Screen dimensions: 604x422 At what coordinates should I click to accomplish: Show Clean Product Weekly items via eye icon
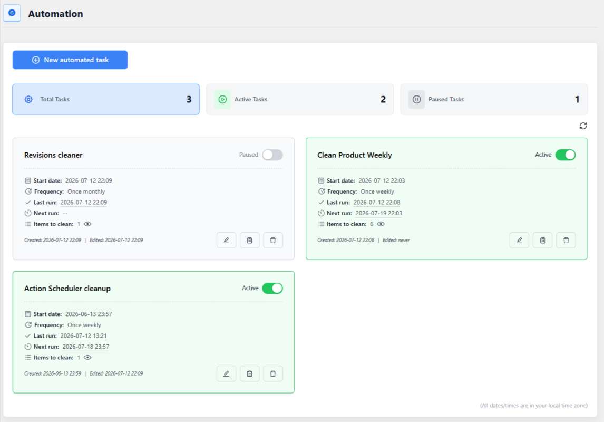click(381, 224)
